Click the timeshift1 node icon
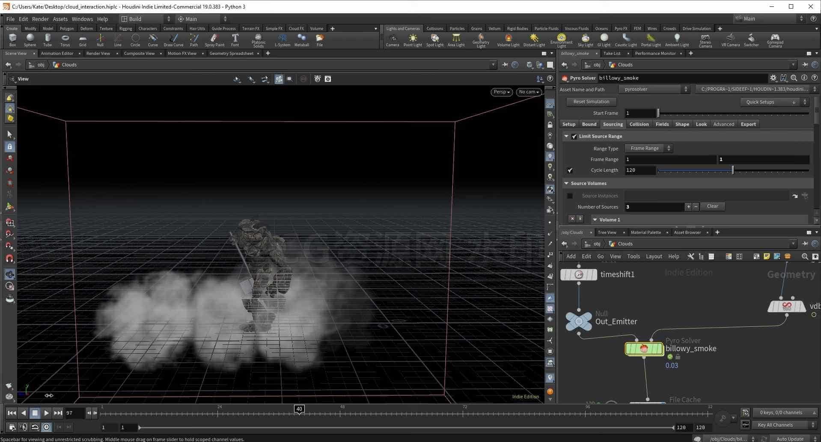Image resolution: width=821 pixels, height=442 pixels. [x=579, y=275]
